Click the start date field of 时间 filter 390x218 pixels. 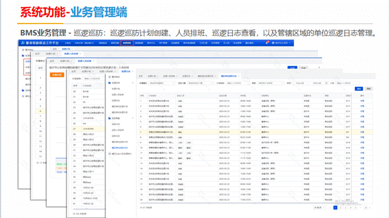coord(300,83)
